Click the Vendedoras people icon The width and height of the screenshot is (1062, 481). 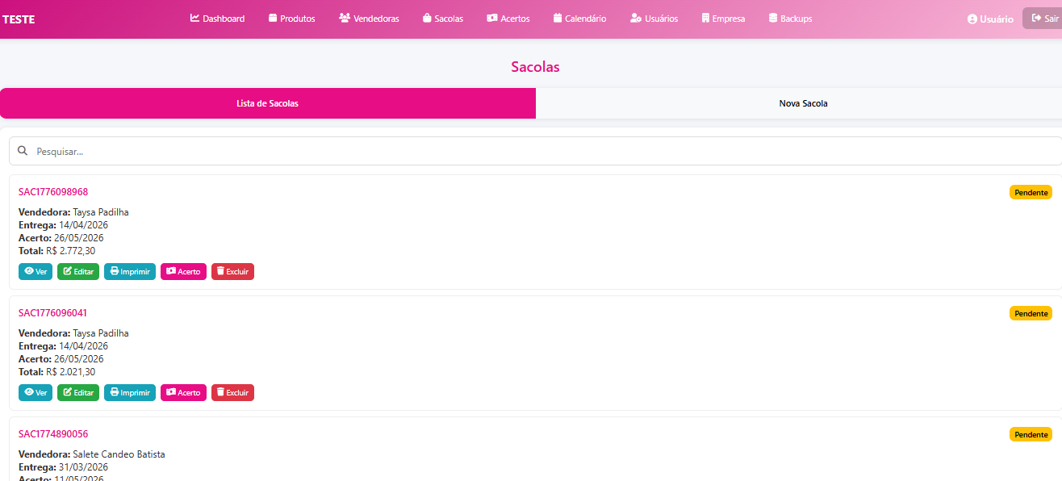[x=345, y=18]
